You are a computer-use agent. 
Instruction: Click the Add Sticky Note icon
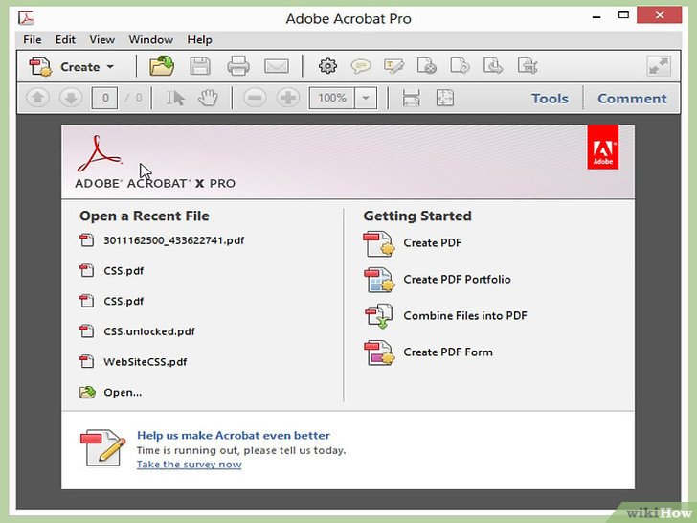coord(361,66)
